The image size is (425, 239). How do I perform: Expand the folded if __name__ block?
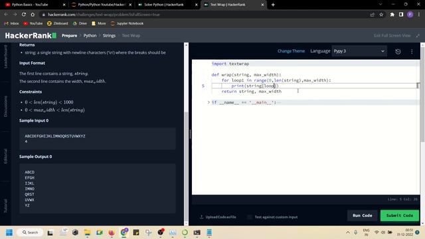point(209,102)
